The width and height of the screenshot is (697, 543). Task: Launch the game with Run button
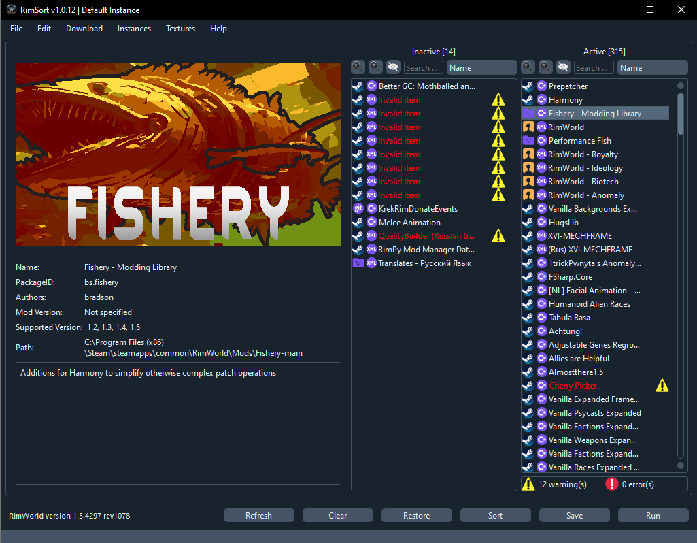coord(653,515)
